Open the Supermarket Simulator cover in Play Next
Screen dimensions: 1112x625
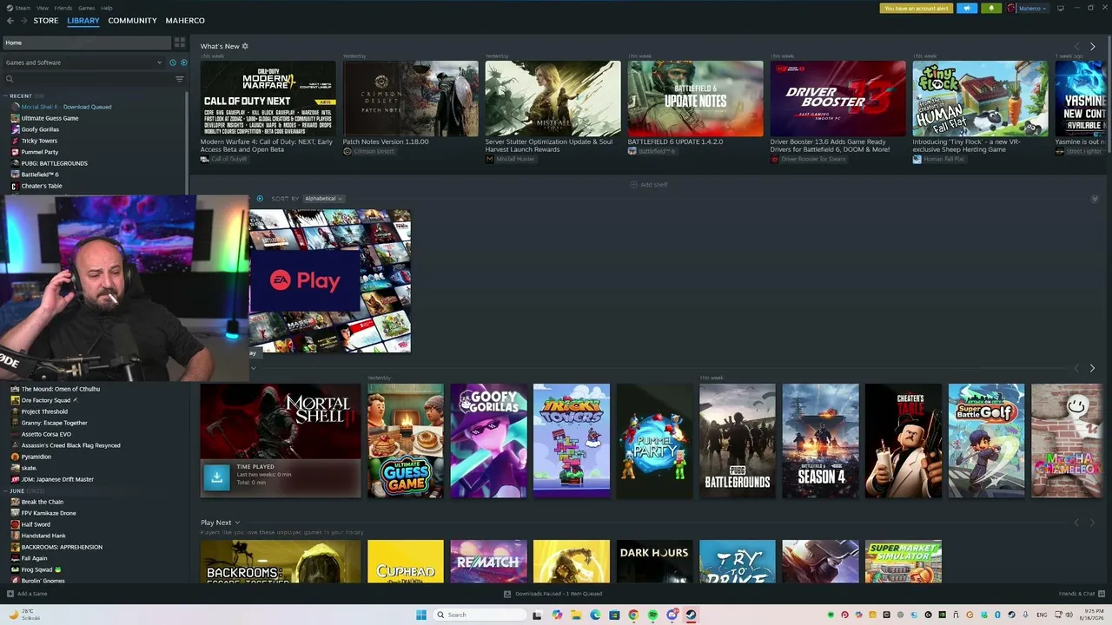point(903,562)
